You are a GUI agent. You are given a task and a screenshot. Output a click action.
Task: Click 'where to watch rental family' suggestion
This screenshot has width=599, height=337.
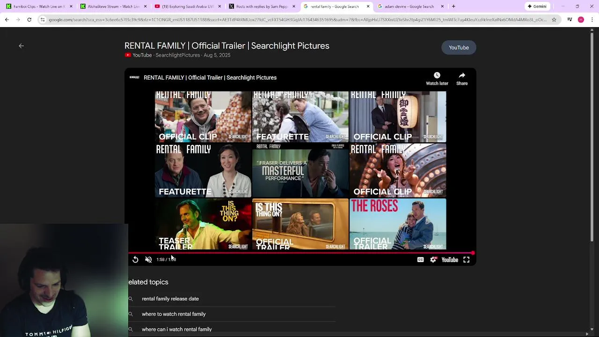tap(174, 314)
